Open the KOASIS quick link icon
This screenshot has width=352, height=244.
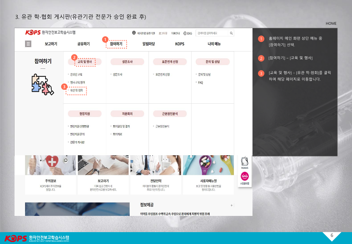click(244, 163)
